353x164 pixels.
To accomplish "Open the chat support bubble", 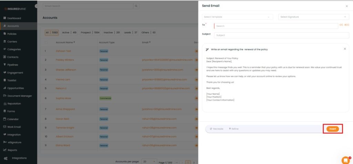I will click(345, 160).
